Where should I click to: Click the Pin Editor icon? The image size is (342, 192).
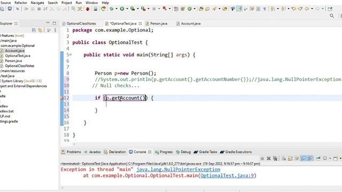tap(330, 9)
